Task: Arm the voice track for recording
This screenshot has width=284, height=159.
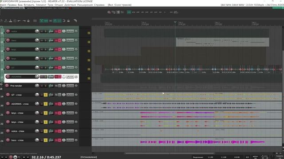Action: tap(8, 31)
